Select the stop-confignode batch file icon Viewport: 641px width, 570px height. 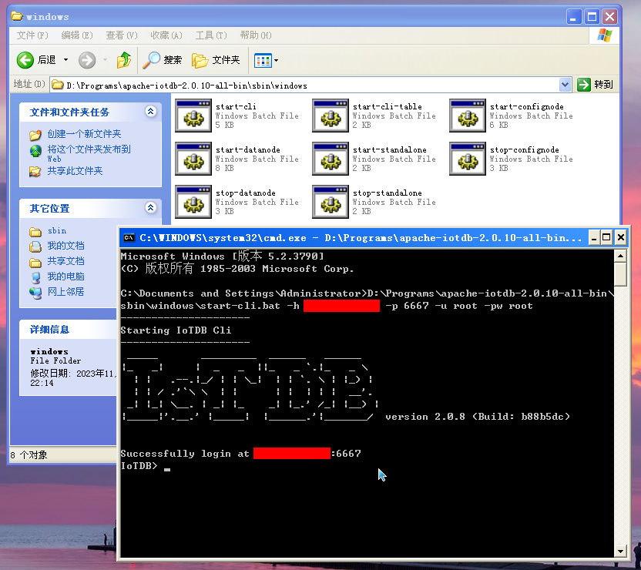click(x=468, y=159)
